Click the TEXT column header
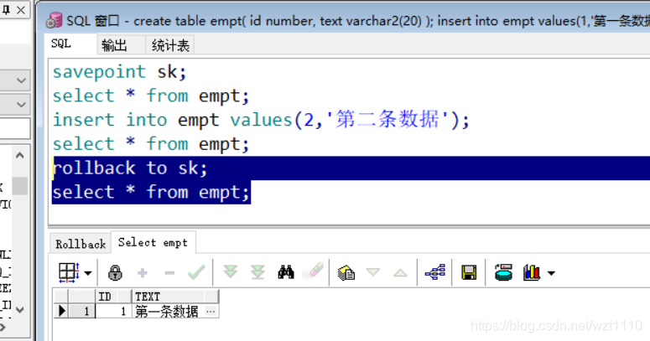 175,297
